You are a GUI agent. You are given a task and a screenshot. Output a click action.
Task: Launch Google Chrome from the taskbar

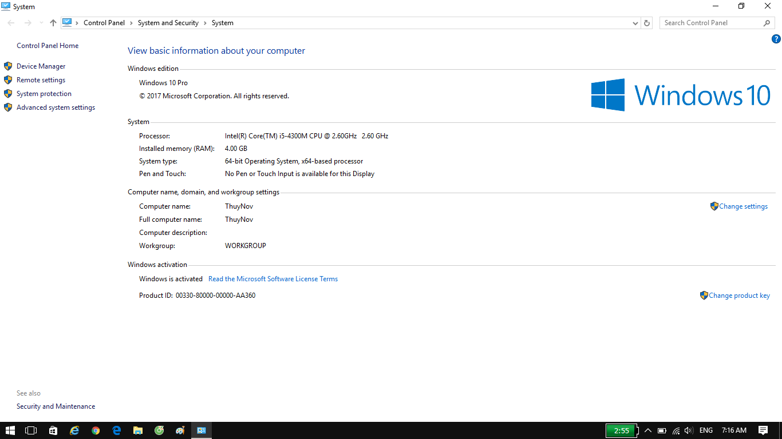pos(96,430)
